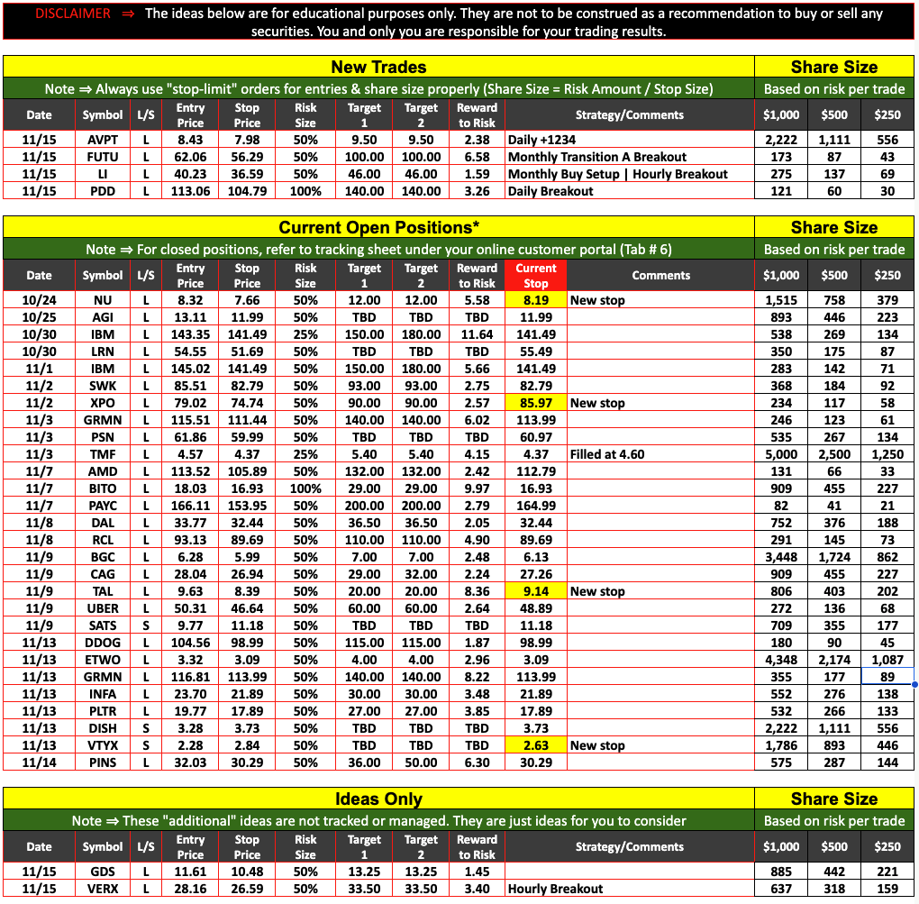Click the fill handle on selected cell 89
The image size is (919, 904).
[914, 685]
